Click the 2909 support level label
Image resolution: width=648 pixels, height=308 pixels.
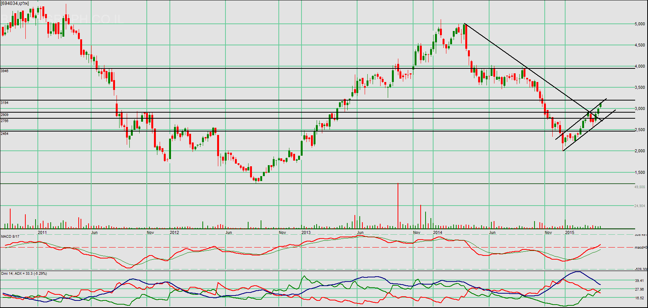click(x=5, y=115)
